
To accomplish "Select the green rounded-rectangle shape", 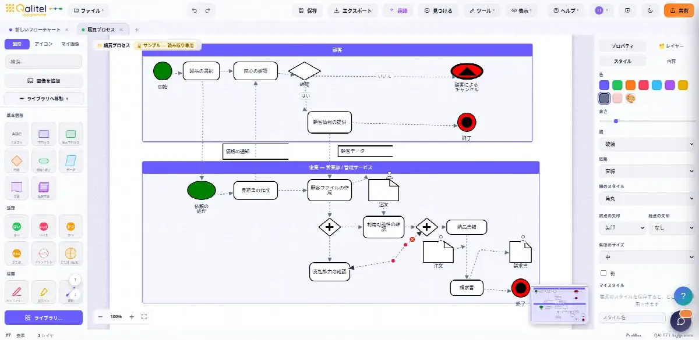I will click(x=71, y=134).
